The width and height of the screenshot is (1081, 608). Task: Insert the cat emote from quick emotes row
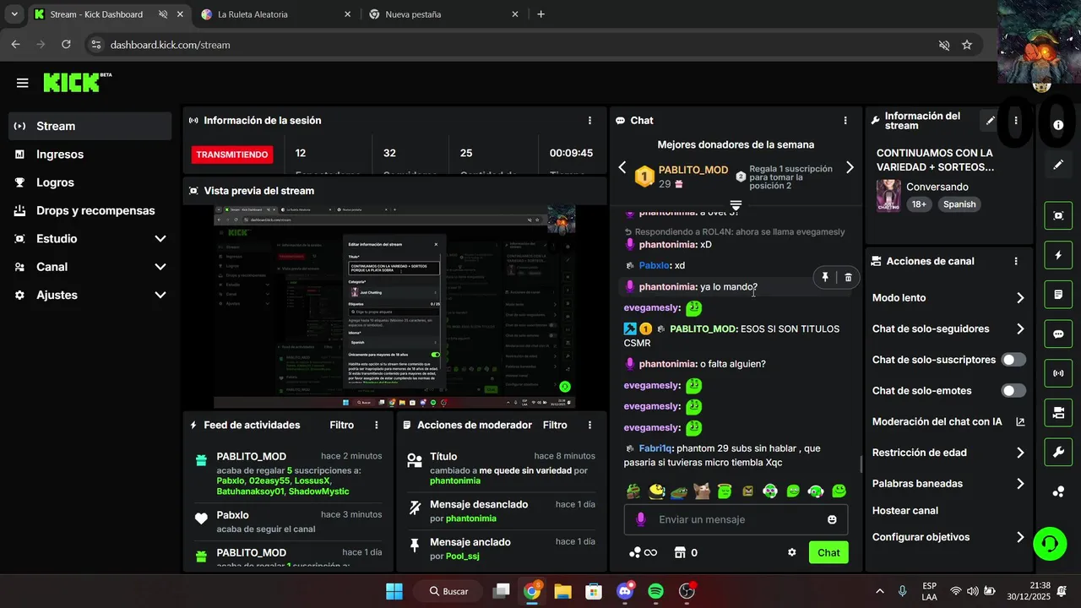pos(700,491)
